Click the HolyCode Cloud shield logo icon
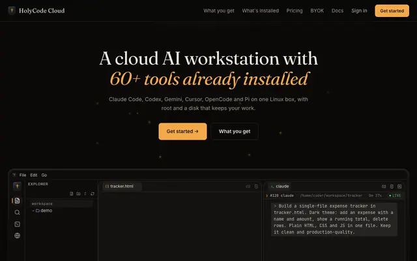This screenshot has width=417, height=261. click(x=12, y=10)
